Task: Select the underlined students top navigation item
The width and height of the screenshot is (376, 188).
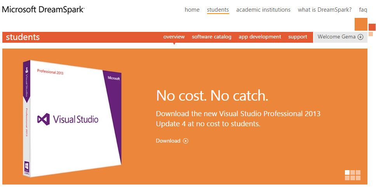Action: (218, 10)
